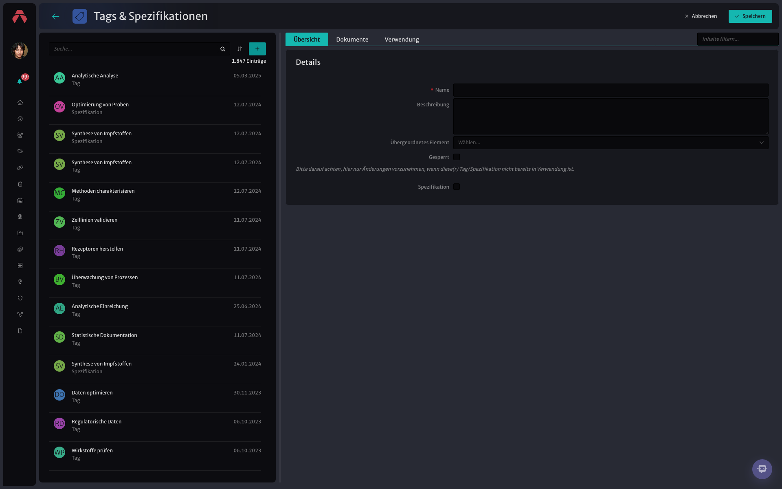Select the Zelllinien validieren list entry
This screenshot has width=782, height=489.
click(x=155, y=224)
